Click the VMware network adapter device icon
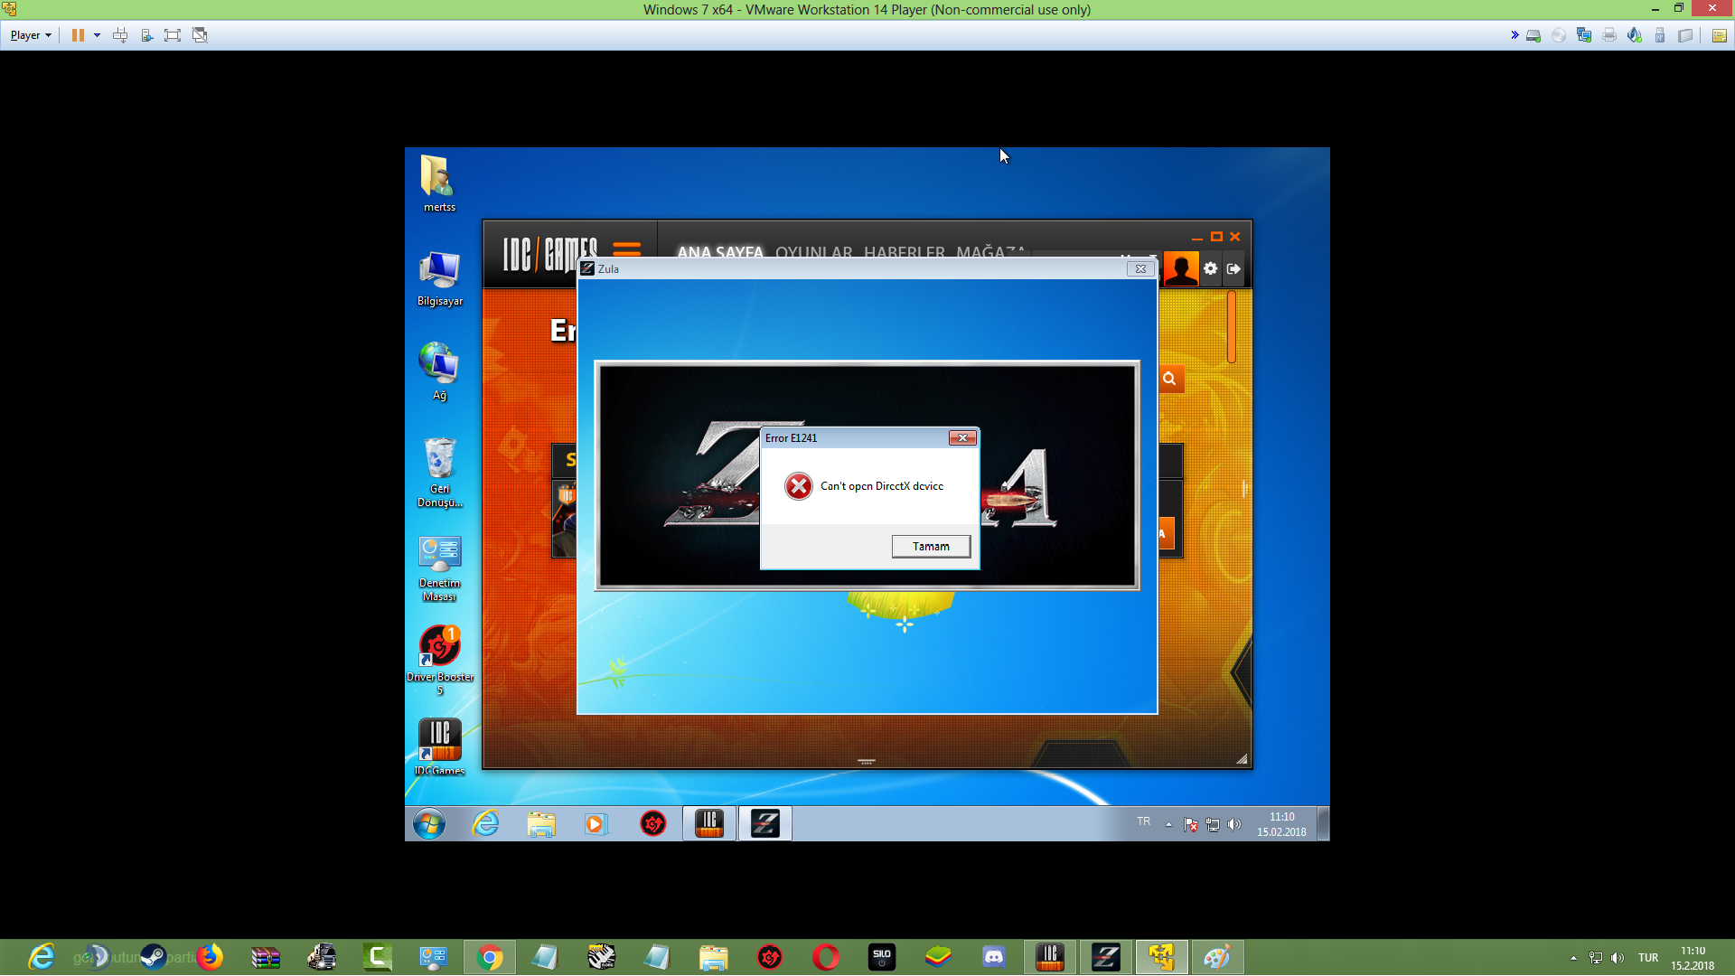The height and width of the screenshot is (976, 1735). (x=1584, y=35)
